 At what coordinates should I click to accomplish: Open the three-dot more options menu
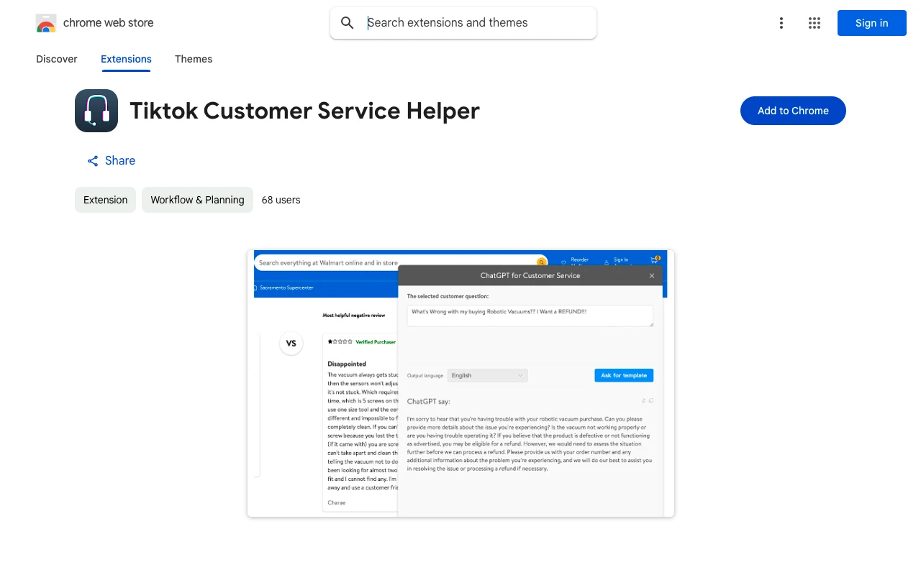point(781,23)
